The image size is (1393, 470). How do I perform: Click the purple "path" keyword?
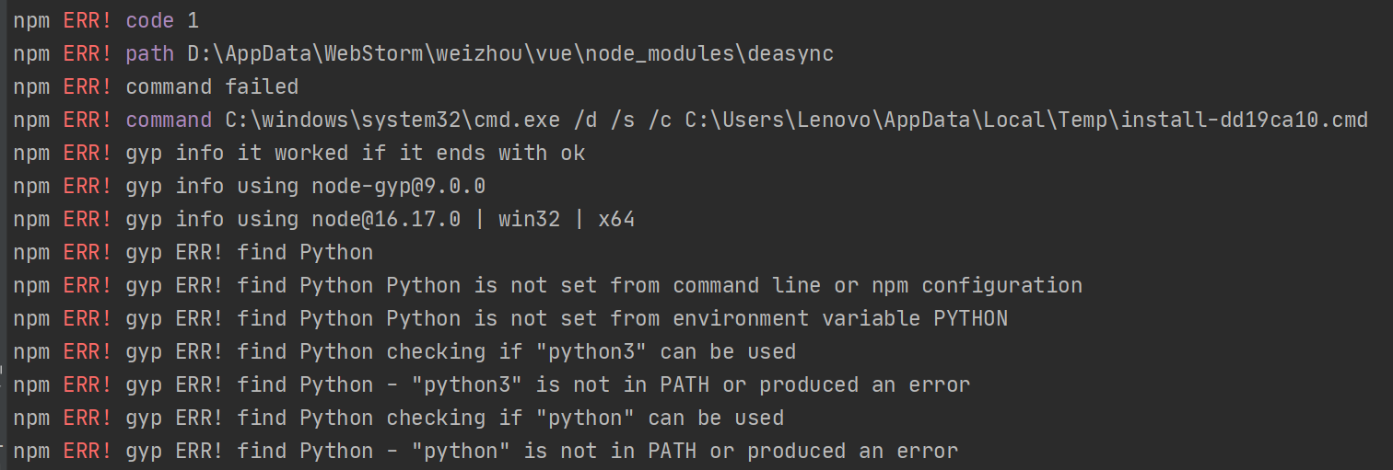pyautogui.click(x=150, y=53)
